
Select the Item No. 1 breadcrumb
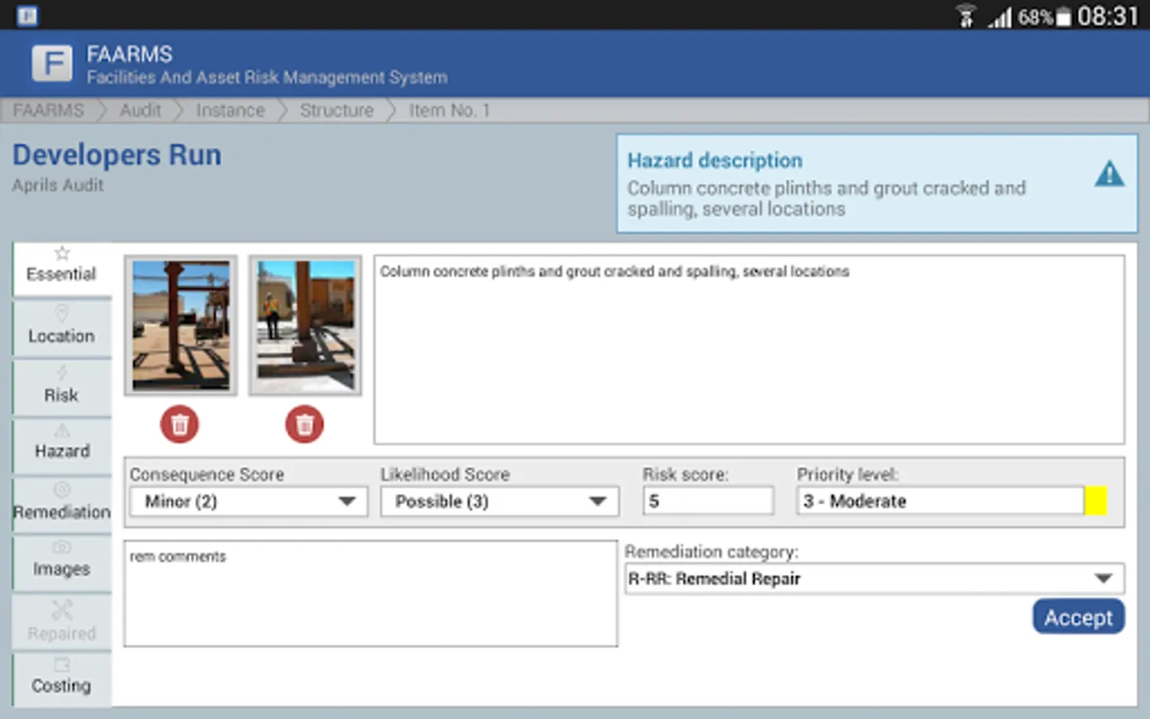[x=449, y=110]
